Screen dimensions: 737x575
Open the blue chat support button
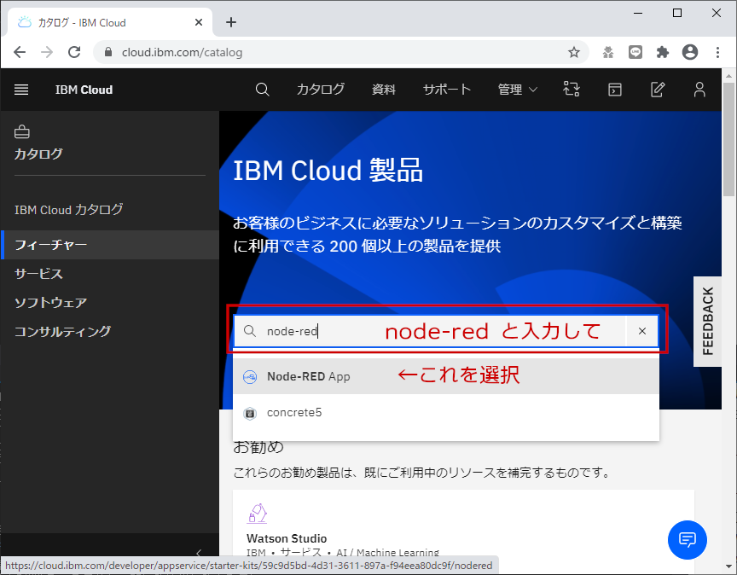click(x=688, y=540)
